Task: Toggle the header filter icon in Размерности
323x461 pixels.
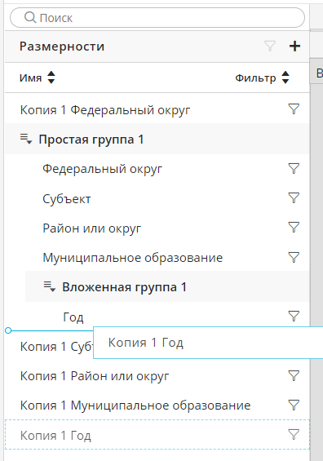Action: pos(270,47)
